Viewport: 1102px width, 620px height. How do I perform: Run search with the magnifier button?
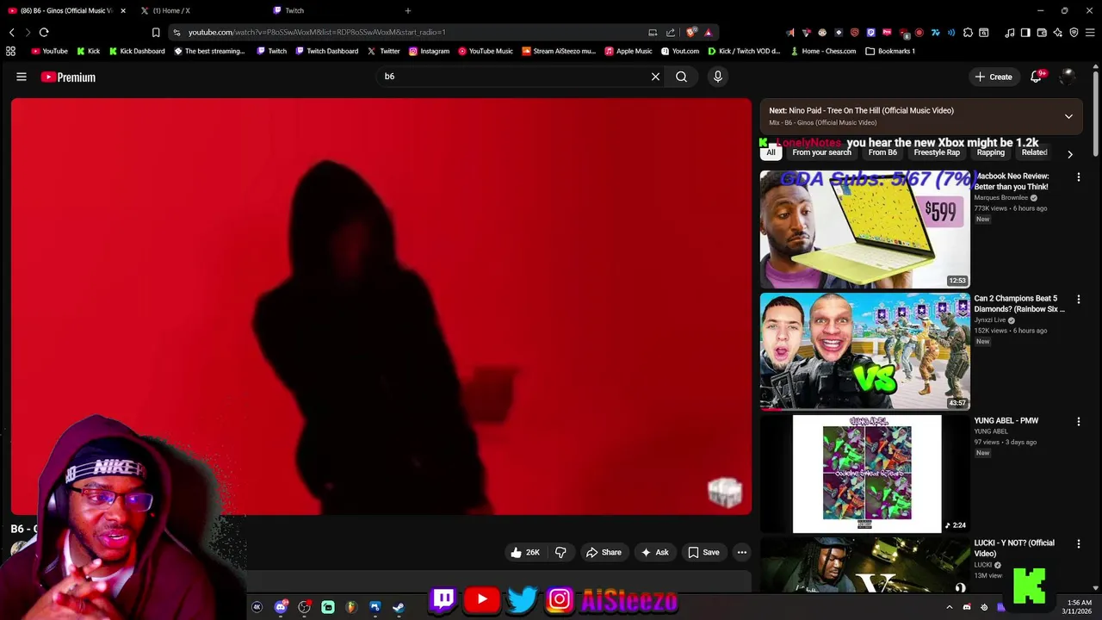(x=681, y=77)
